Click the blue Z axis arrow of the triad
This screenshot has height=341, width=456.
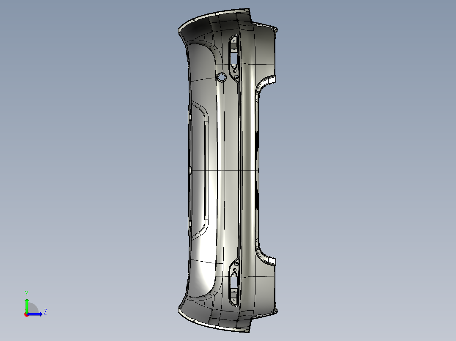click(35, 314)
